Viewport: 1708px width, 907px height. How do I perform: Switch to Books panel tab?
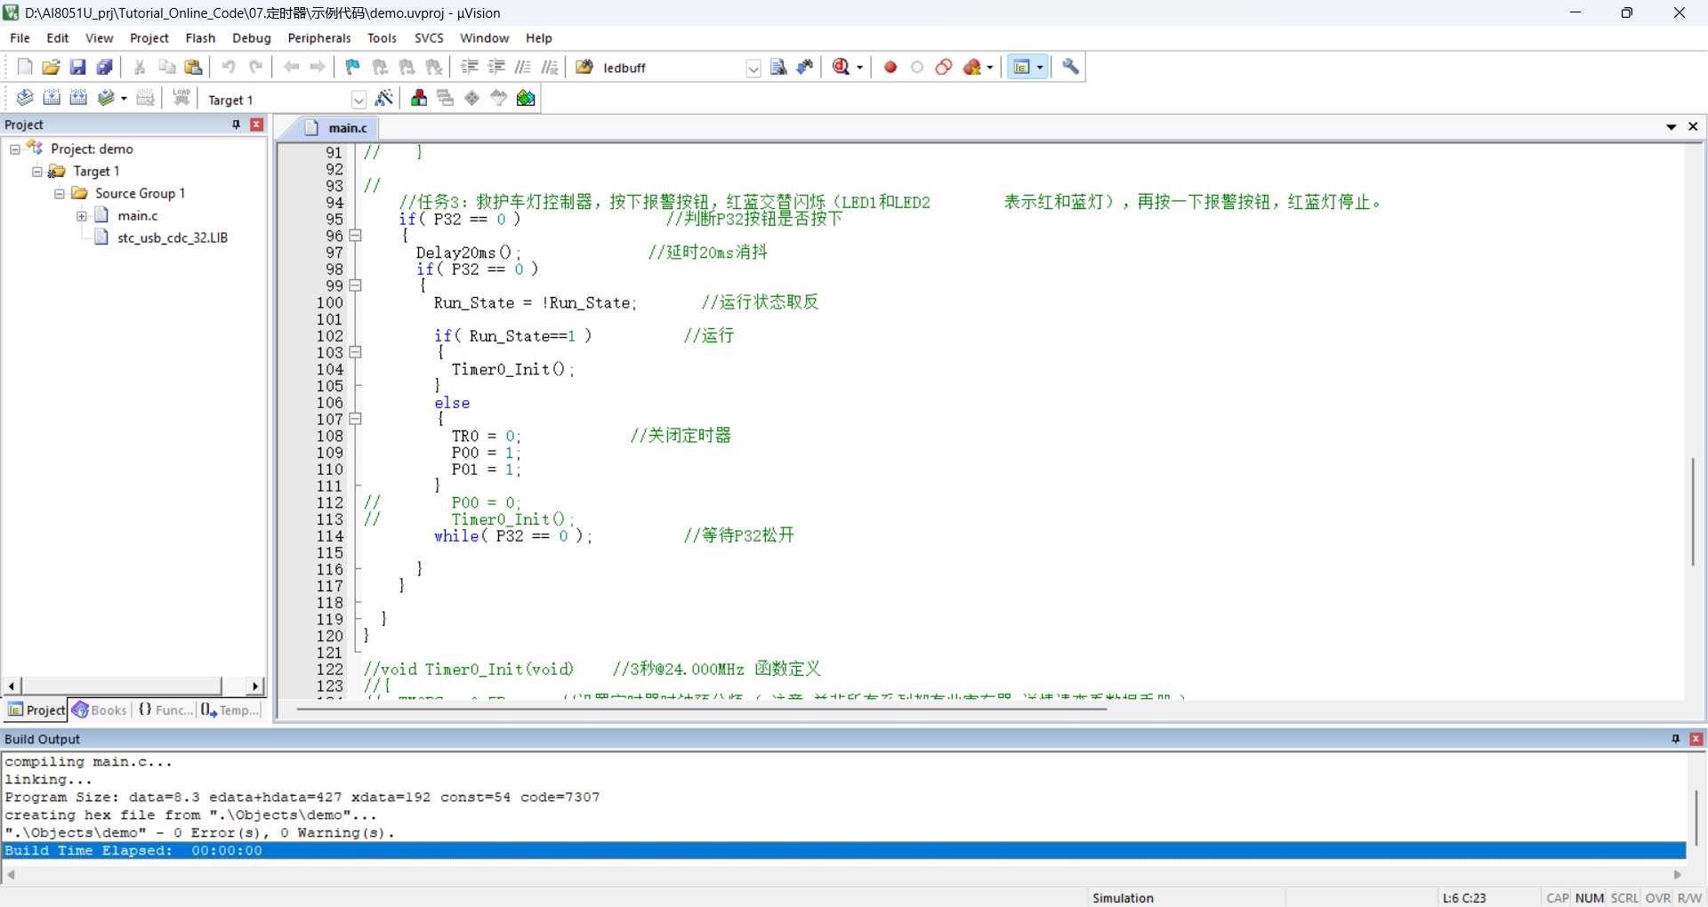point(100,710)
